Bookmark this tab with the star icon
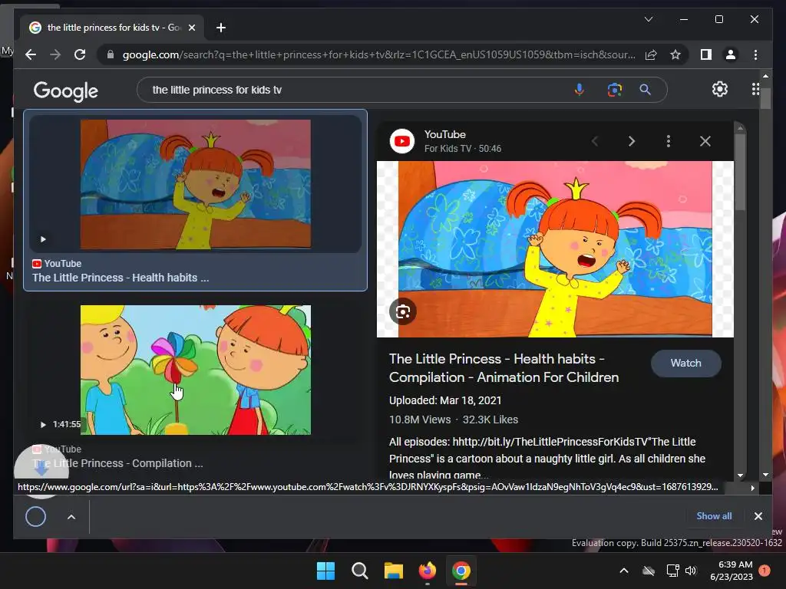786x589 pixels. click(675, 54)
